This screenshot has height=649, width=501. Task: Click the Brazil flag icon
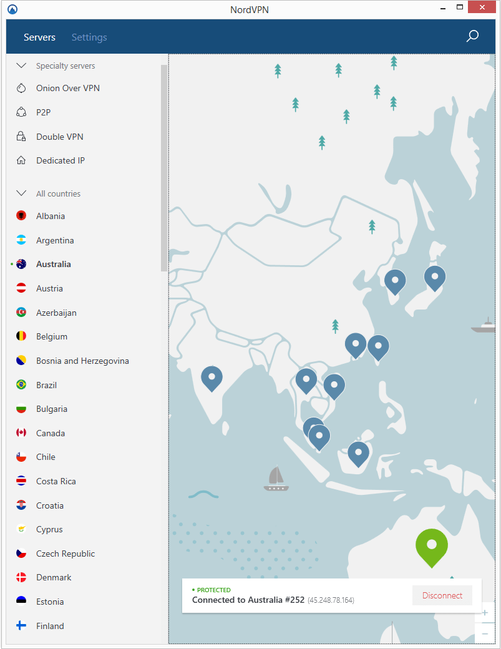coord(21,385)
